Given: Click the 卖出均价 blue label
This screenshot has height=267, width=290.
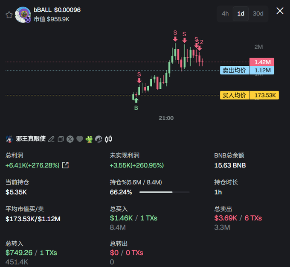Looking at the screenshot, I should click(234, 70).
